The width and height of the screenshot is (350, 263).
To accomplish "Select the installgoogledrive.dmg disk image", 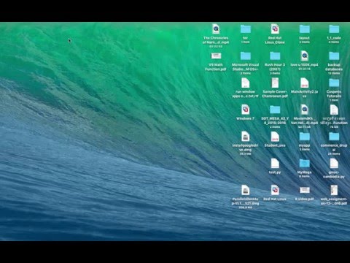I will click(246, 137).
